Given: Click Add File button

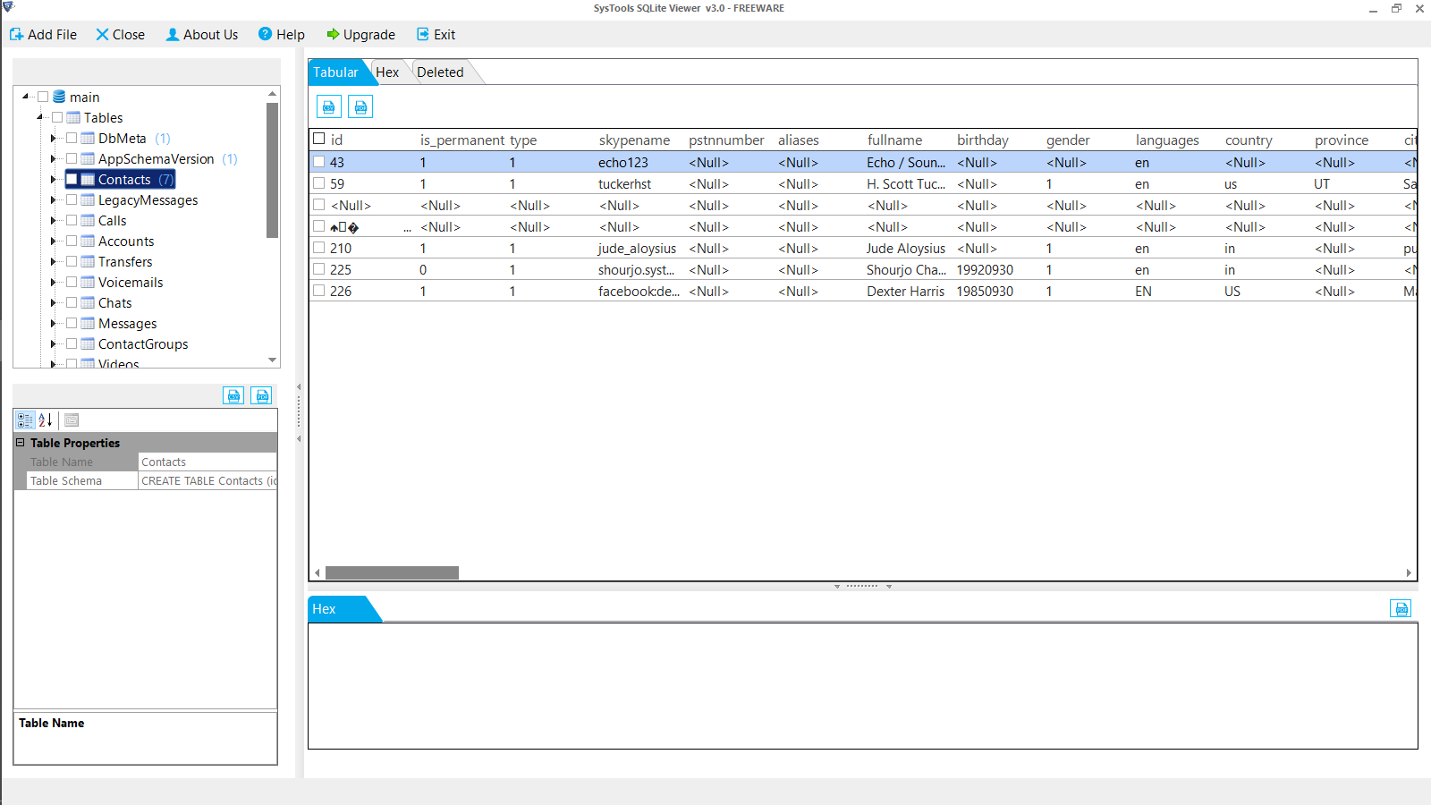Looking at the screenshot, I should coord(43,35).
